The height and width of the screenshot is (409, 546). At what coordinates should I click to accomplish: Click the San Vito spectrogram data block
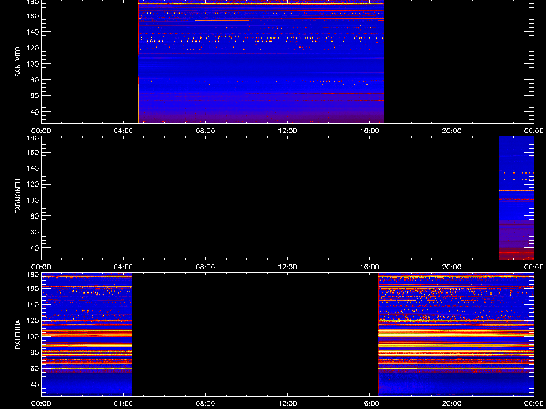261,61
